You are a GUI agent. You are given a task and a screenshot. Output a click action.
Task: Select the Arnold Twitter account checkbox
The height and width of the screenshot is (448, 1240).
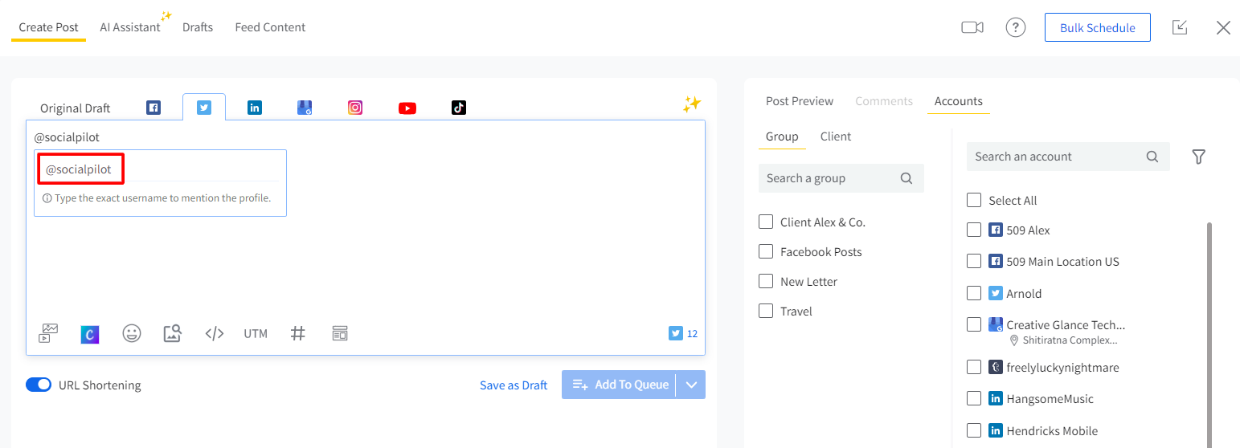click(x=974, y=293)
